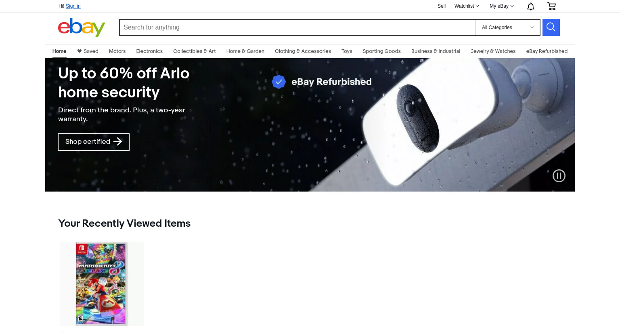The image size is (620, 333).
Task: Click the arrow in Shop certified button
Action: [118, 141]
